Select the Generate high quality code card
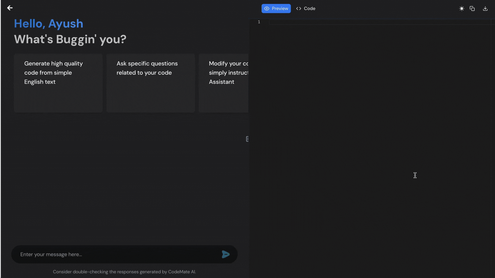495x278 pixels. pos(58,83)
